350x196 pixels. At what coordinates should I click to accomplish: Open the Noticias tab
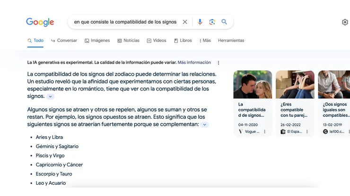point(128,41)
